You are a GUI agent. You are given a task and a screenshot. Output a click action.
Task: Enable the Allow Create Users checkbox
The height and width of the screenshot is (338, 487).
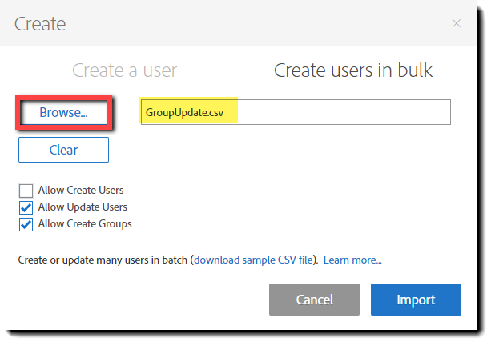pyautogui.click(x=26, y=191)
